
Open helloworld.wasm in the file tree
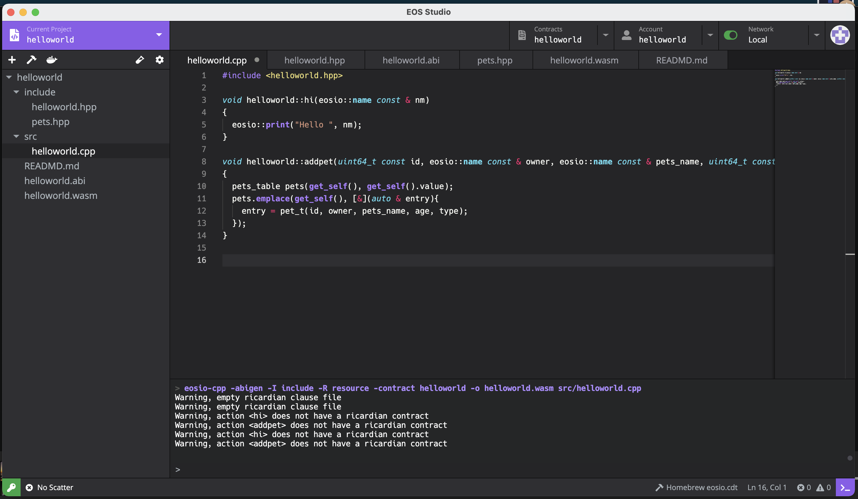coord(61,195)
